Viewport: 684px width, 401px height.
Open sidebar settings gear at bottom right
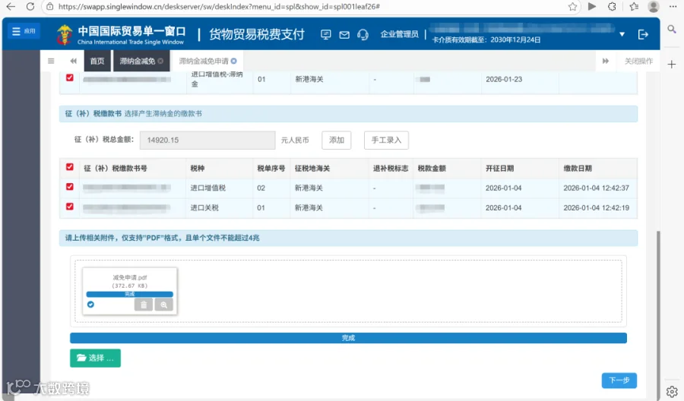coord(672,391)
